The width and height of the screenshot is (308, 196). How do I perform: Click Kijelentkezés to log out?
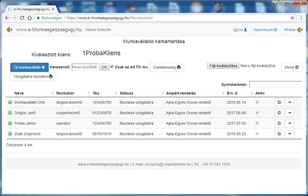265,30
